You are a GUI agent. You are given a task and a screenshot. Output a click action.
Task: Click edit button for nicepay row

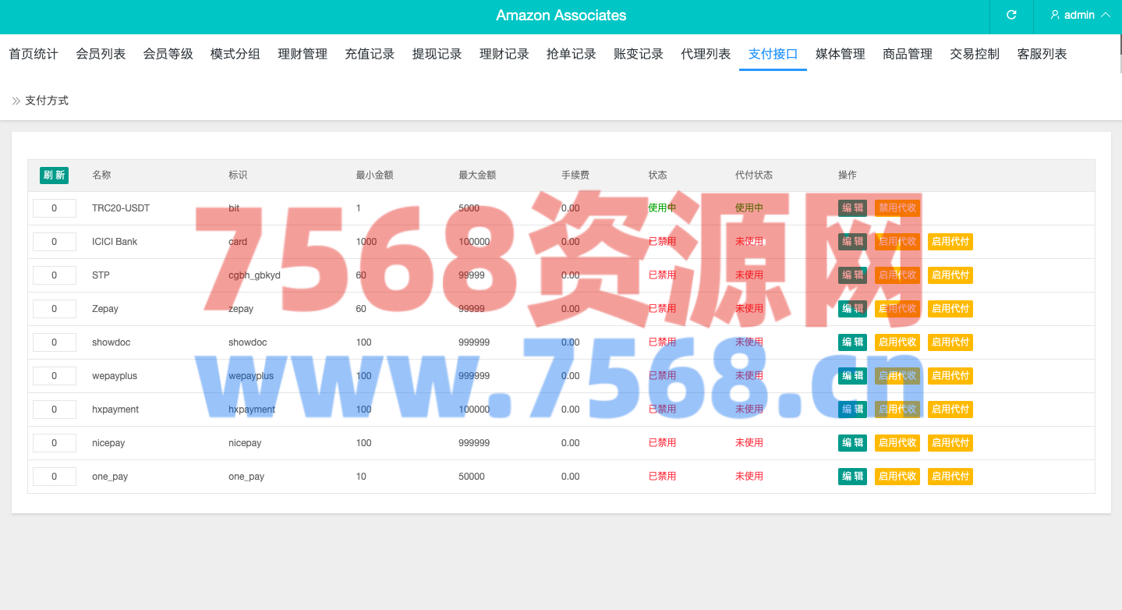pyautogui.click(x=852, y=443)
